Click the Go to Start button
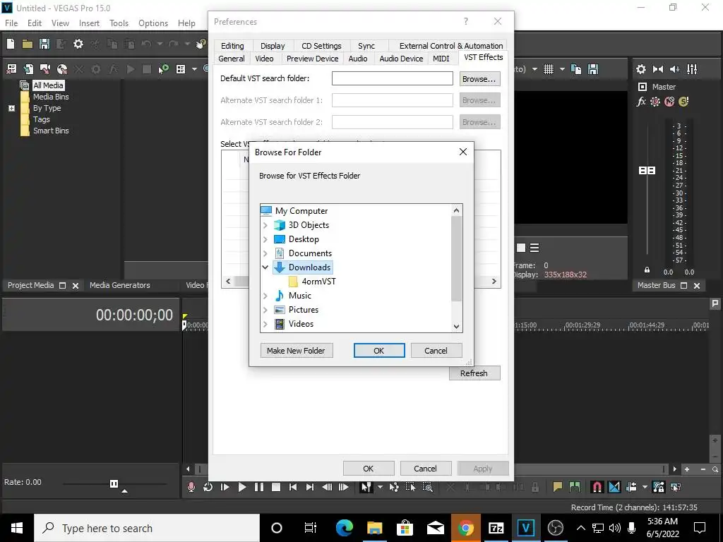723x542 pixels. [x=293, y=487]
